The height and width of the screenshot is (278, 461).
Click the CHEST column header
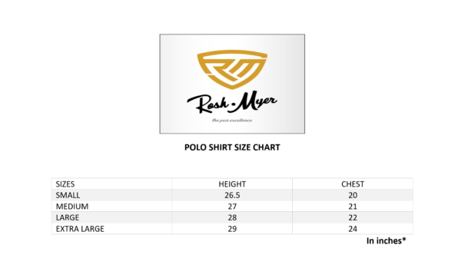[x=353, y=184]
